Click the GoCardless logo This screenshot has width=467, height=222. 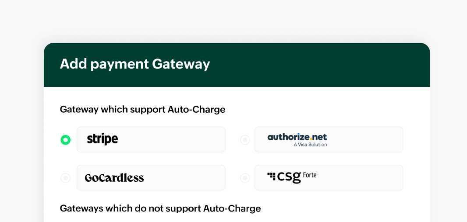click(x=114, y=177)
